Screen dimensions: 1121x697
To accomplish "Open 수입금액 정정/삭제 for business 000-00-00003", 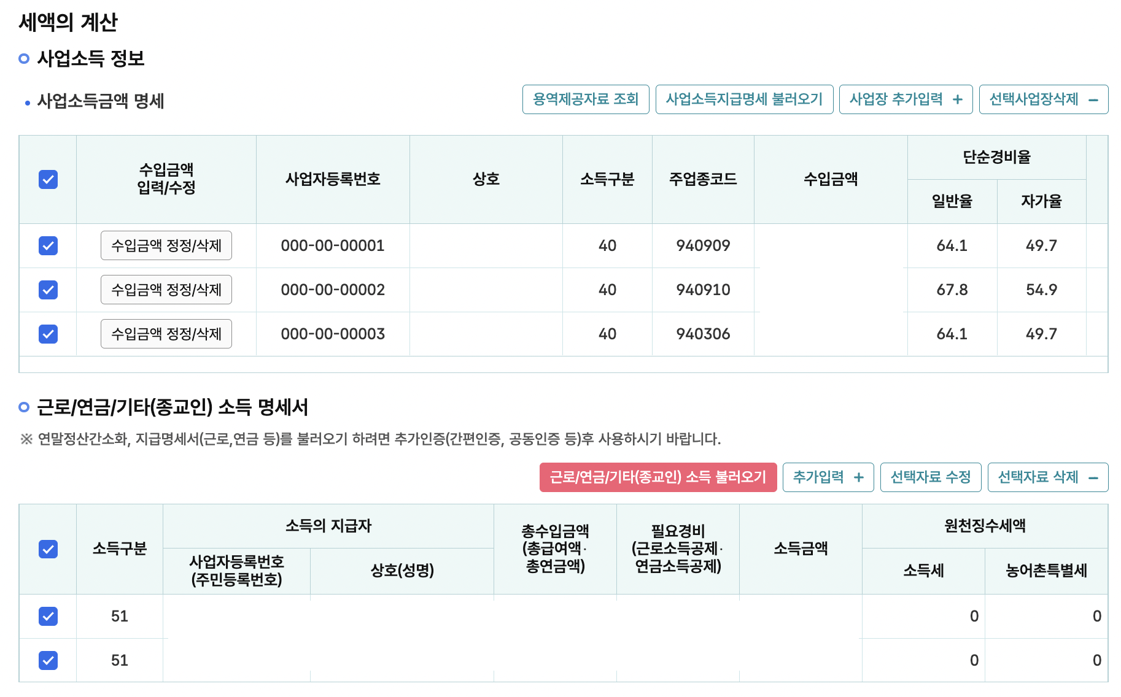I will 166,334.
